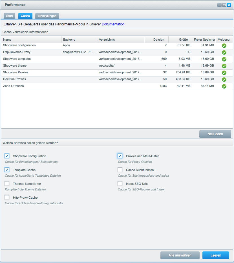
Task: Uncheck the Shopware Konfiguration checkbox
Action: pyautogui.click(x=7, y=156)
